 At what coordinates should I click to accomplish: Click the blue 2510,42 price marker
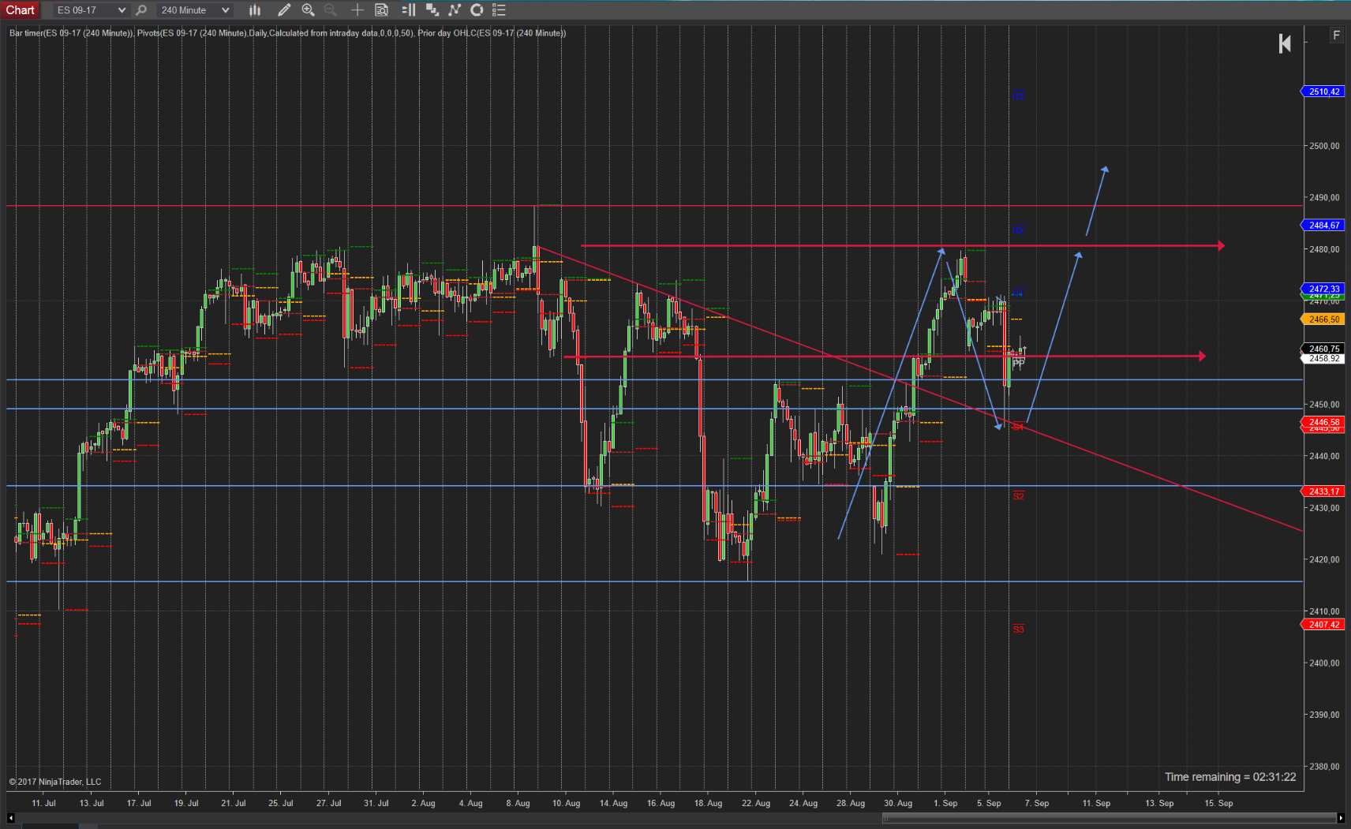pyautogui.click(x=1323, y=91)
